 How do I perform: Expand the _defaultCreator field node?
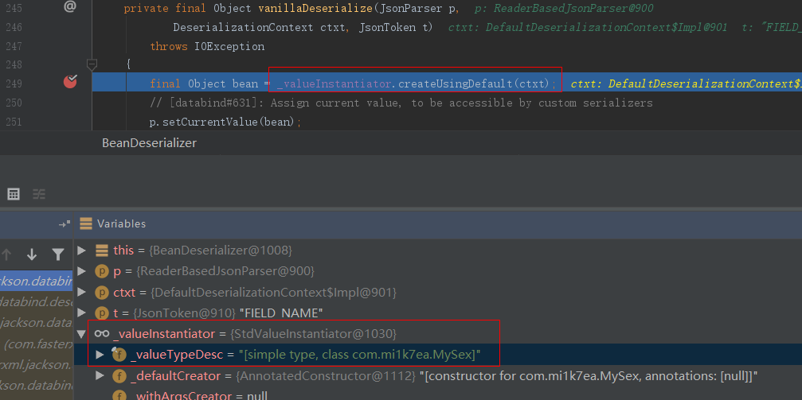100,375
